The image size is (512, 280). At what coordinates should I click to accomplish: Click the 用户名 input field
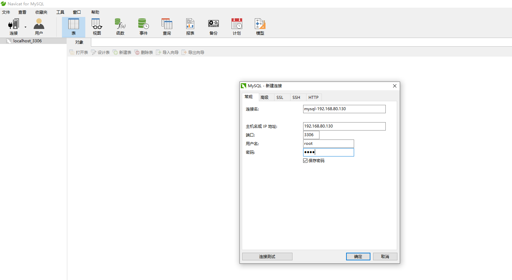(x=328, y=143)
